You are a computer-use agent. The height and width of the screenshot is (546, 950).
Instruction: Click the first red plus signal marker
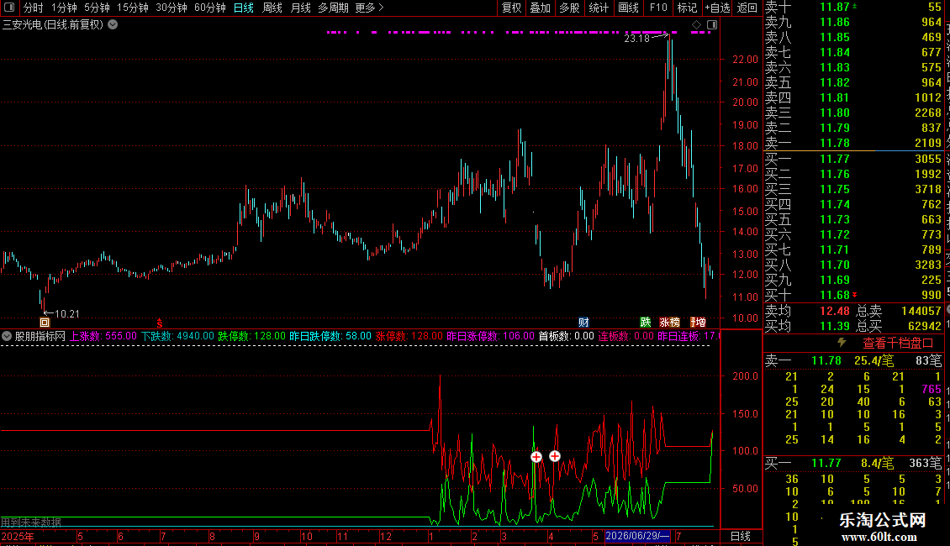coord(536,456)
